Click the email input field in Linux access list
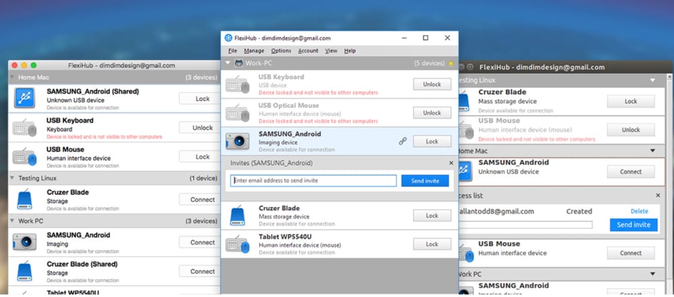This screenshot has height=297, width=674. [525, 225]
